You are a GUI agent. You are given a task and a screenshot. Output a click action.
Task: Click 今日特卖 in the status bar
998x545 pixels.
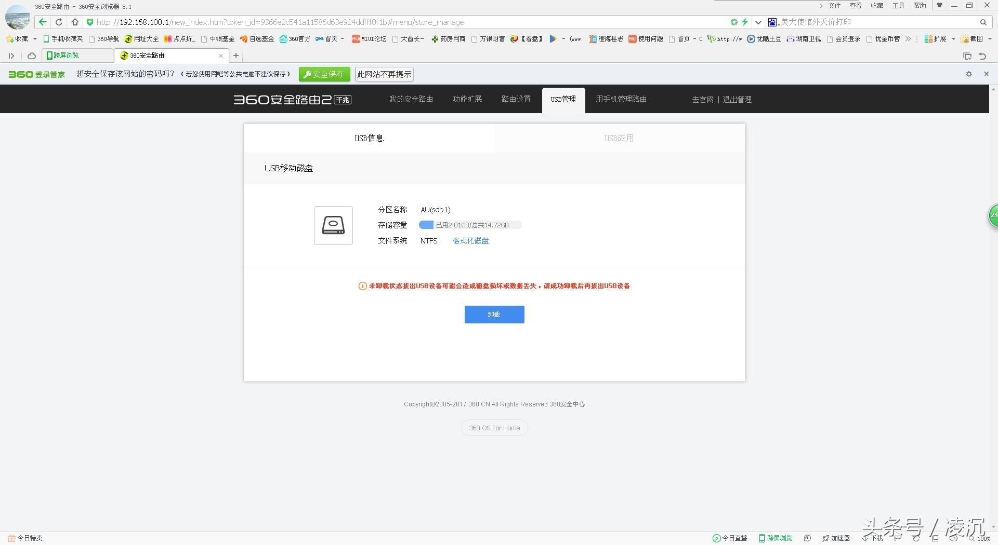(x=25, y=538)
